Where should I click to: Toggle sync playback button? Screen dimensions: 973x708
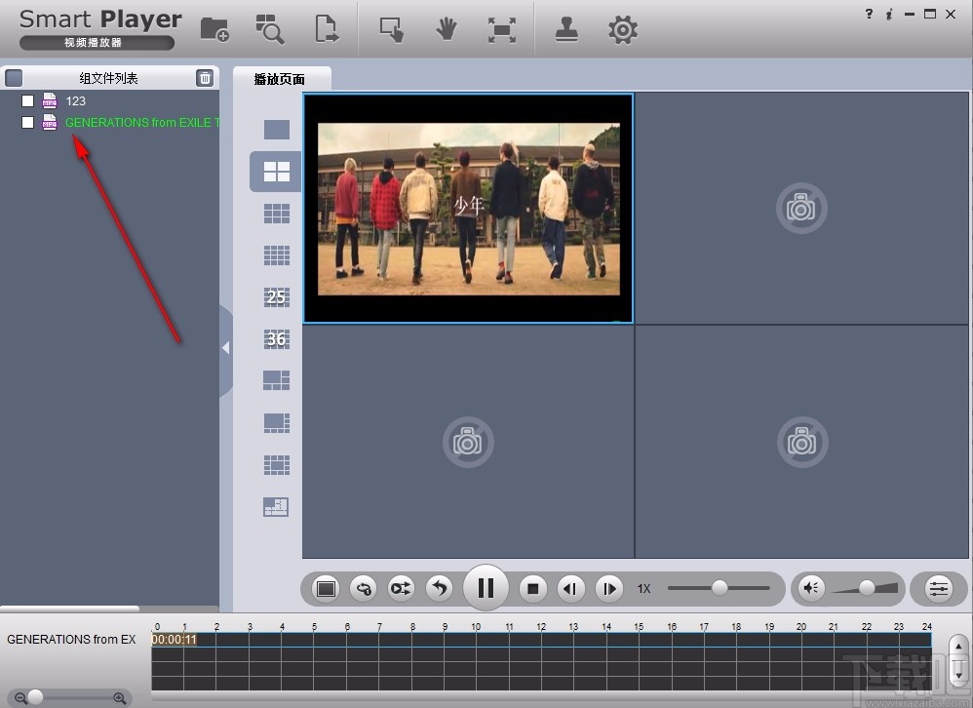coord(401,588)
